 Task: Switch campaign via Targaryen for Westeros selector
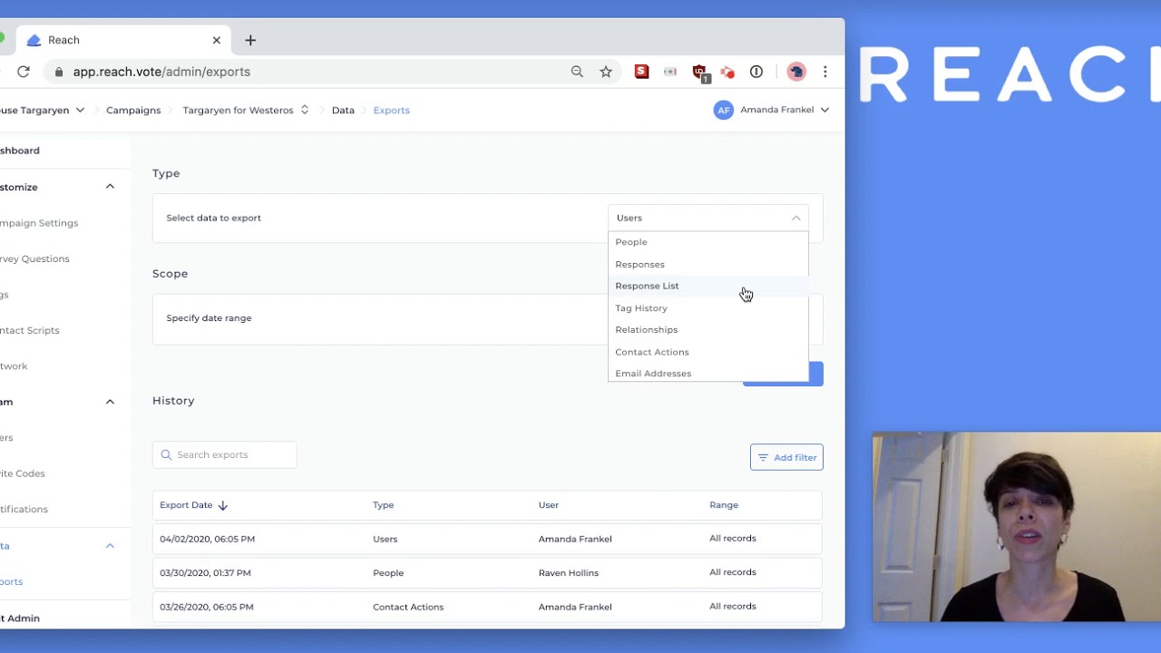tap(246, 110)
